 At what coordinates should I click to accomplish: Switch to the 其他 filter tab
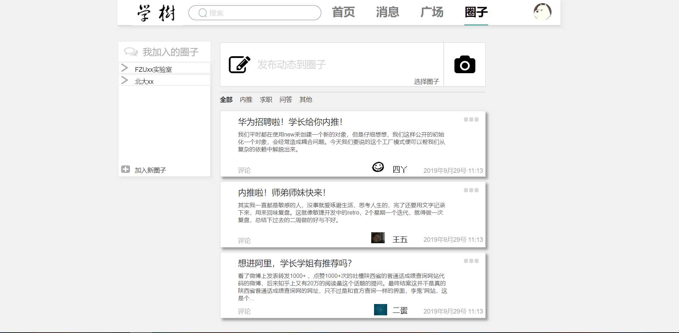tap(306, 100)
